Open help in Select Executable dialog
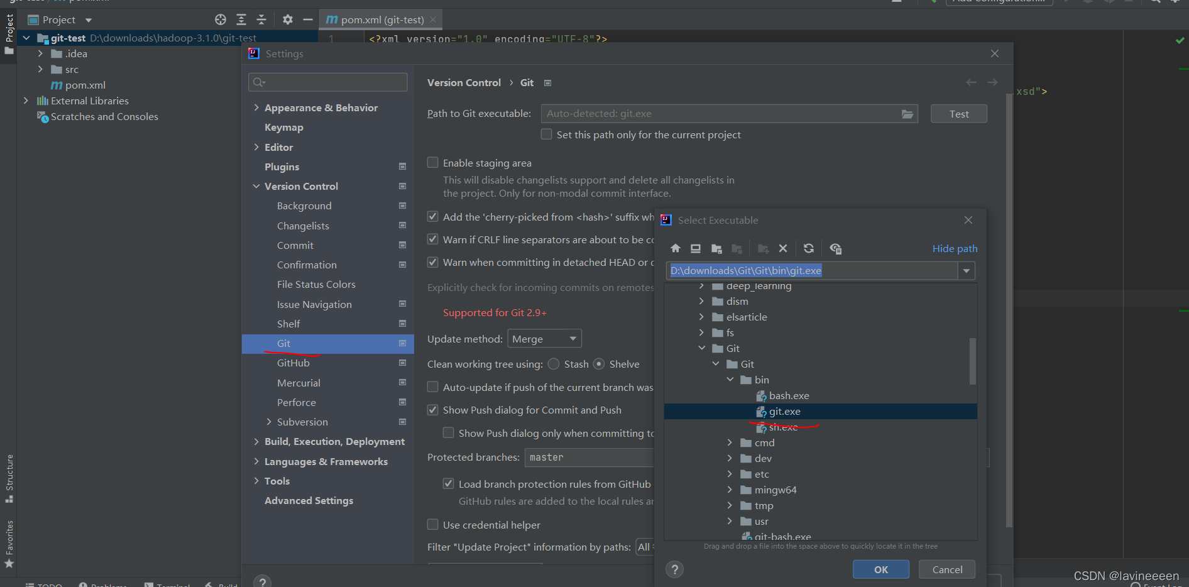The height and width of the screenshot is (587, 1189). pyautogui.click(x=674, y=569)
